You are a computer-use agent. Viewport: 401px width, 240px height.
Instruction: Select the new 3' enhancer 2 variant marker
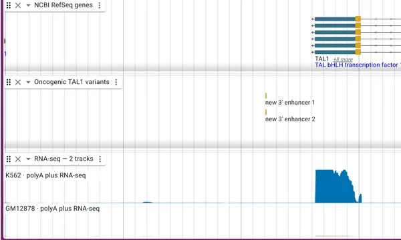(x=266, y=112)
